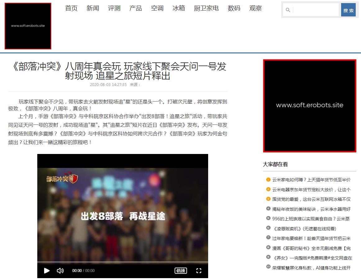Open the 新闻 navigation item
This screenshot has width=361, height=280.
point(93,8)
